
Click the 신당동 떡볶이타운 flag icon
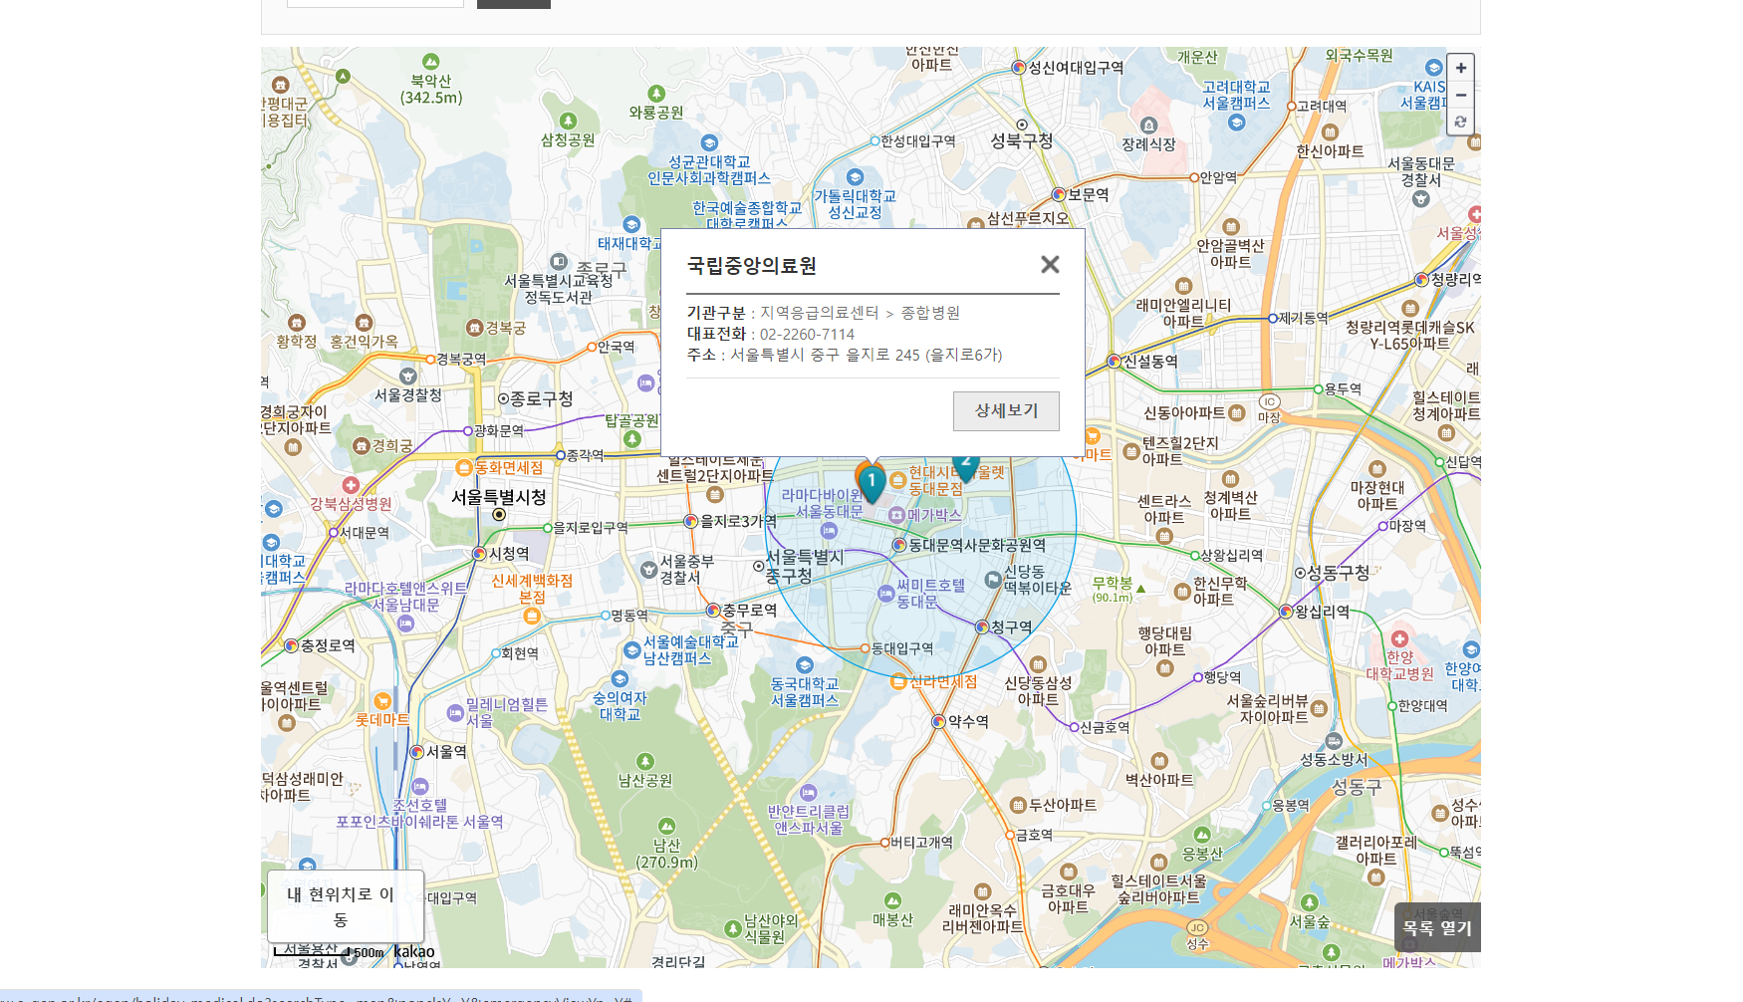(x=993, y=580)
